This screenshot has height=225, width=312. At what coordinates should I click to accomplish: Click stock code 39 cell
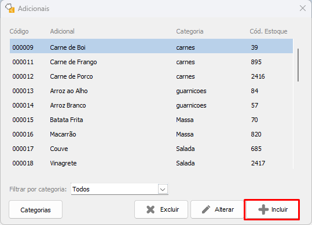pos(255,47)
